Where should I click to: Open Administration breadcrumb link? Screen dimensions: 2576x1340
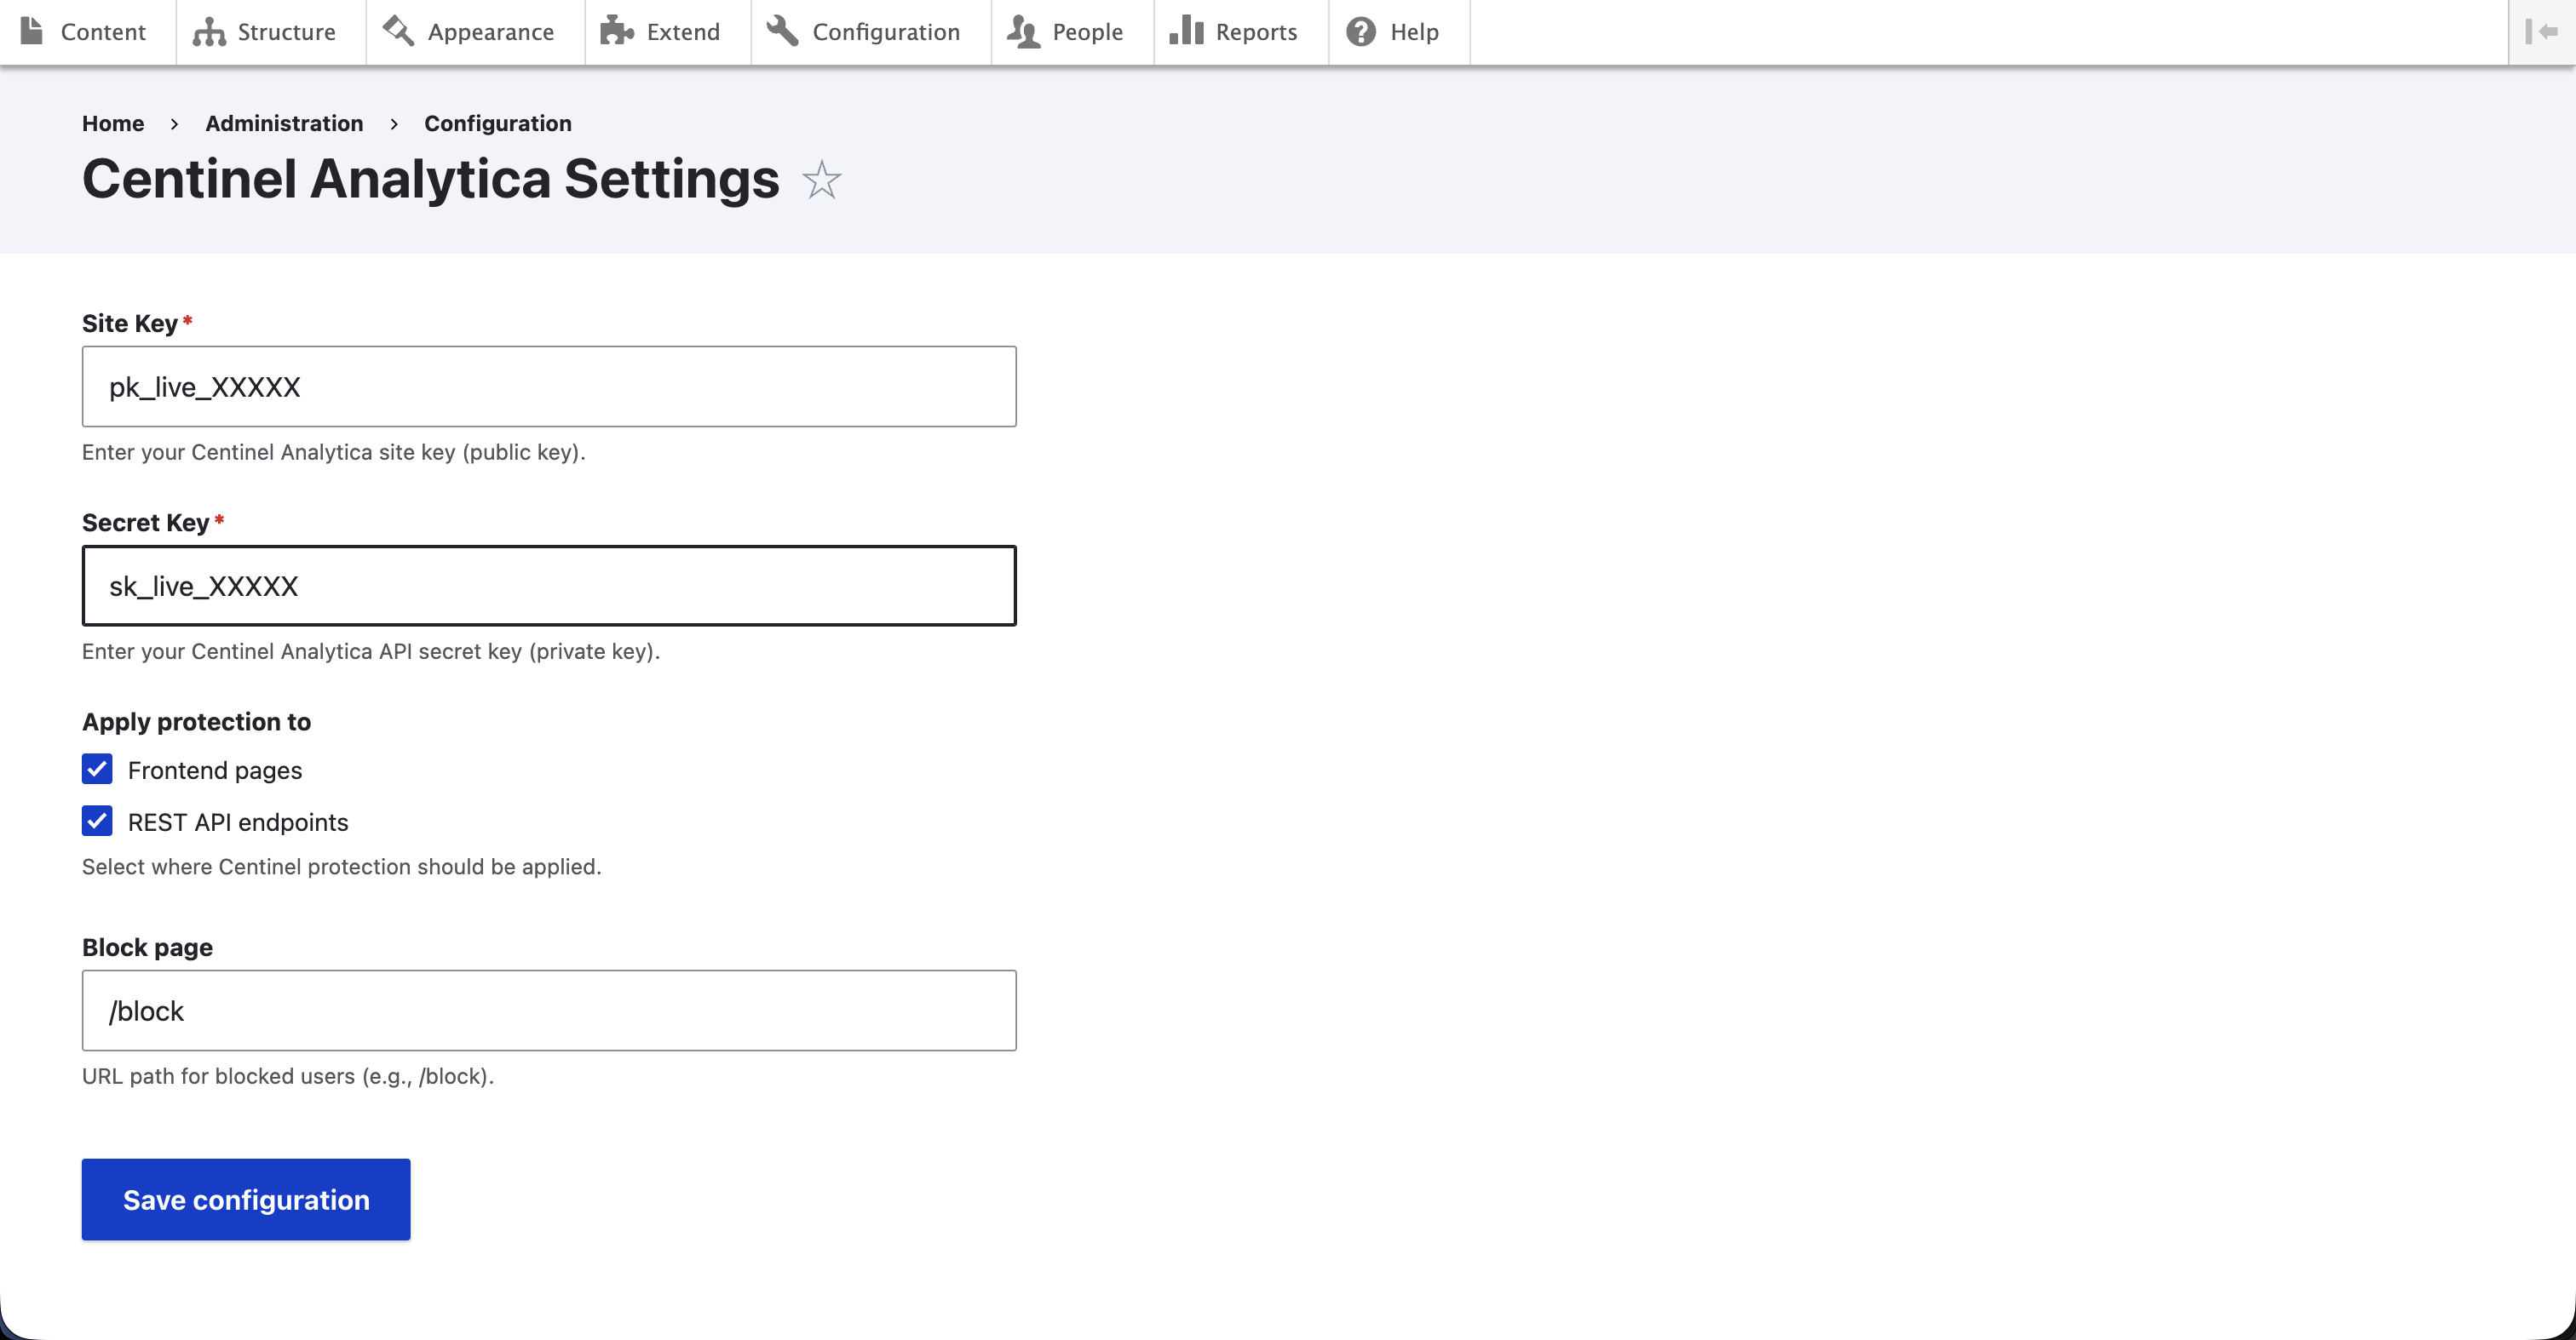coord(284,123)
